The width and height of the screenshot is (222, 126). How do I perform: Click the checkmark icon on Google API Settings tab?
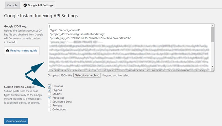25,5
